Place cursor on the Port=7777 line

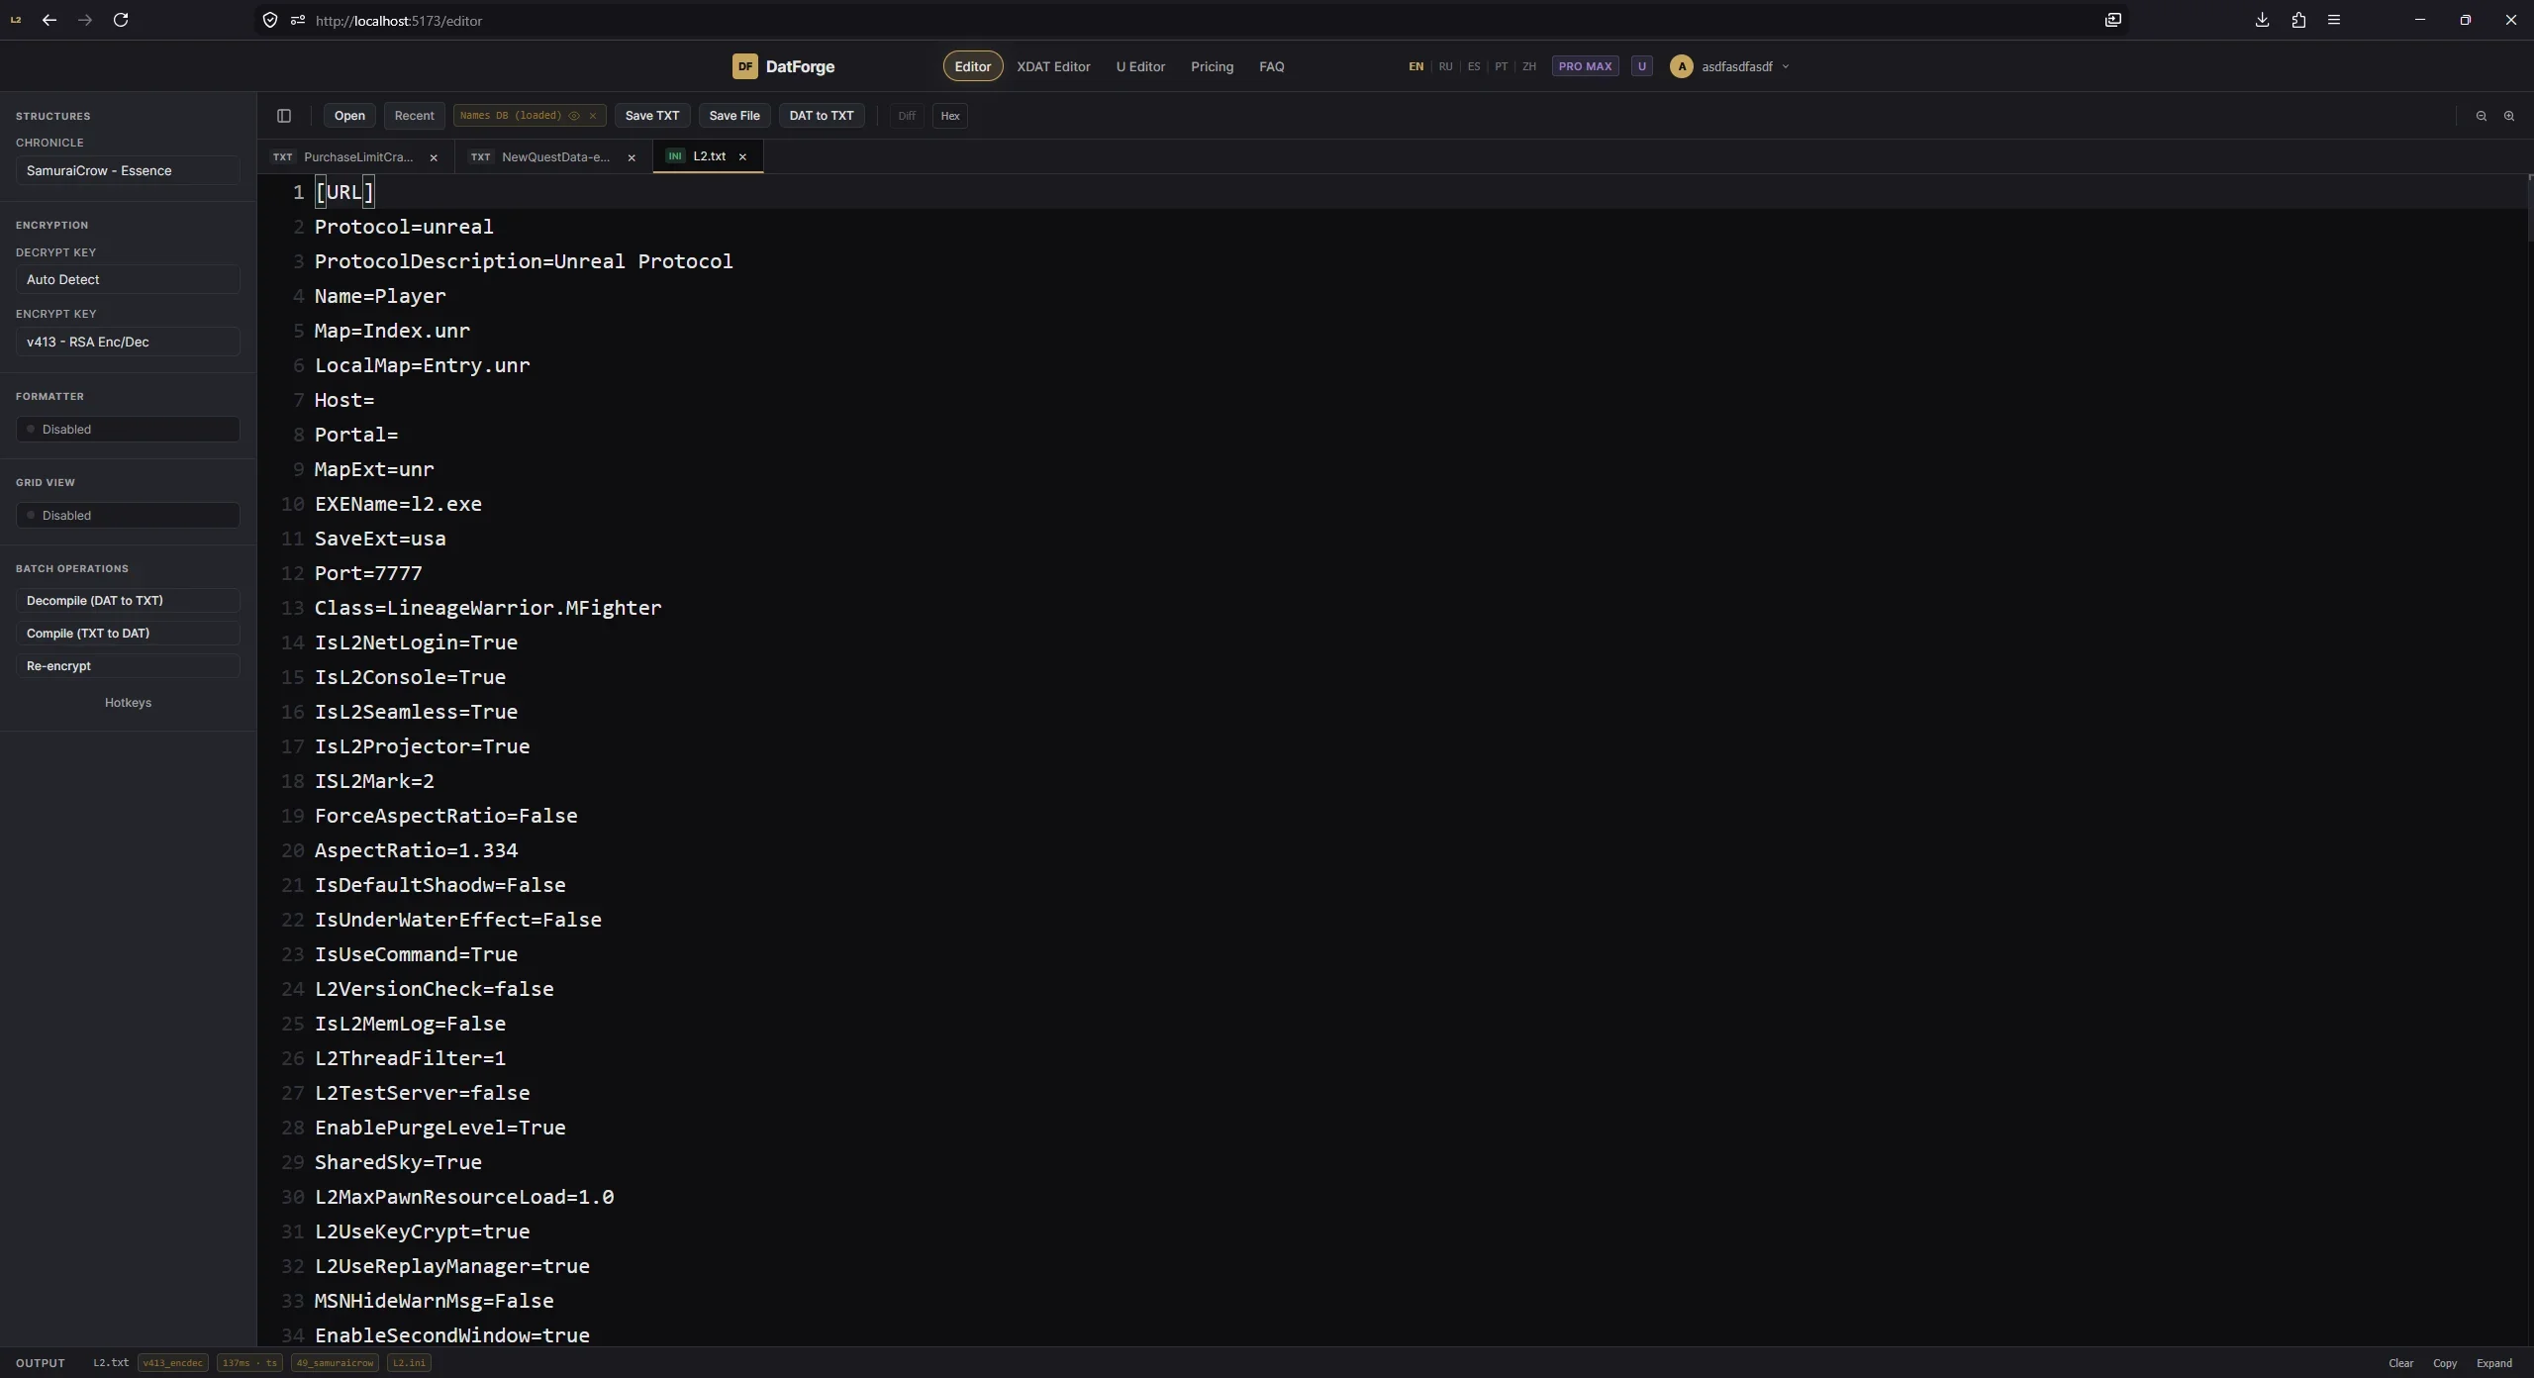pyautogui.click(x=368, y=573)
